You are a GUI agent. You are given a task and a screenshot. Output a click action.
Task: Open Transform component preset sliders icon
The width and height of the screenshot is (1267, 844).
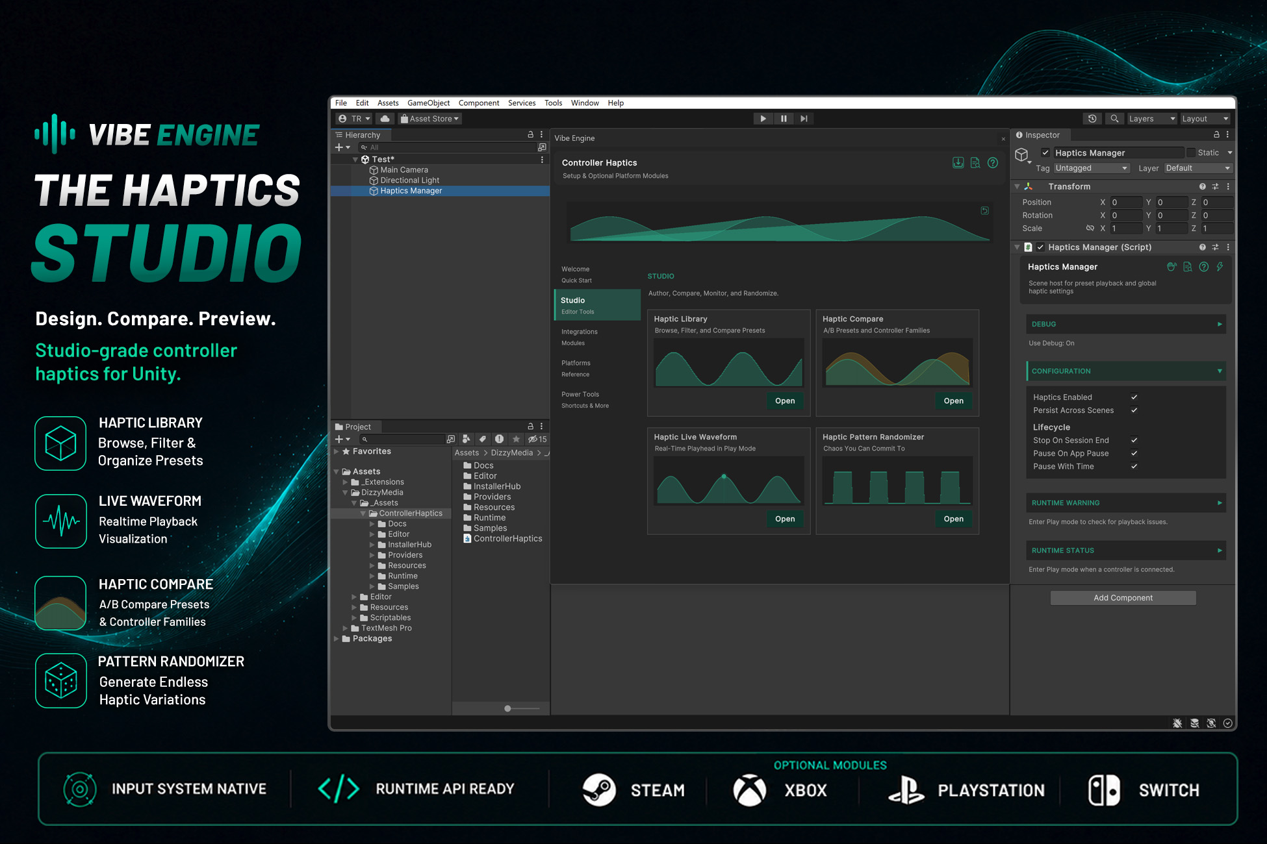pos(1215,187)
